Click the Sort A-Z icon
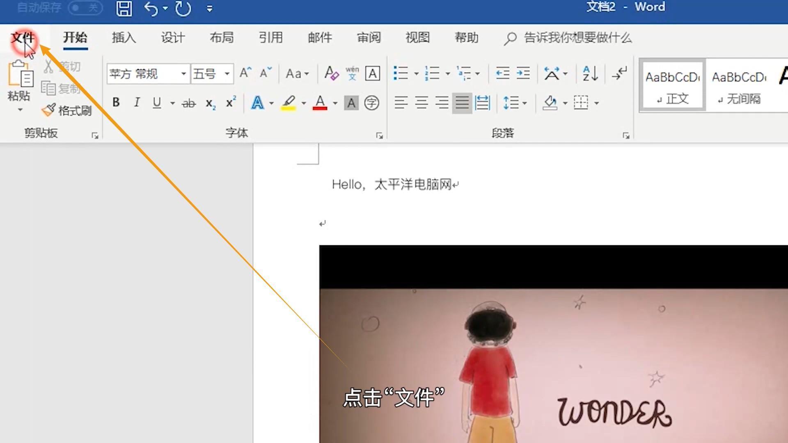The image size is (788, 443). 590,73
